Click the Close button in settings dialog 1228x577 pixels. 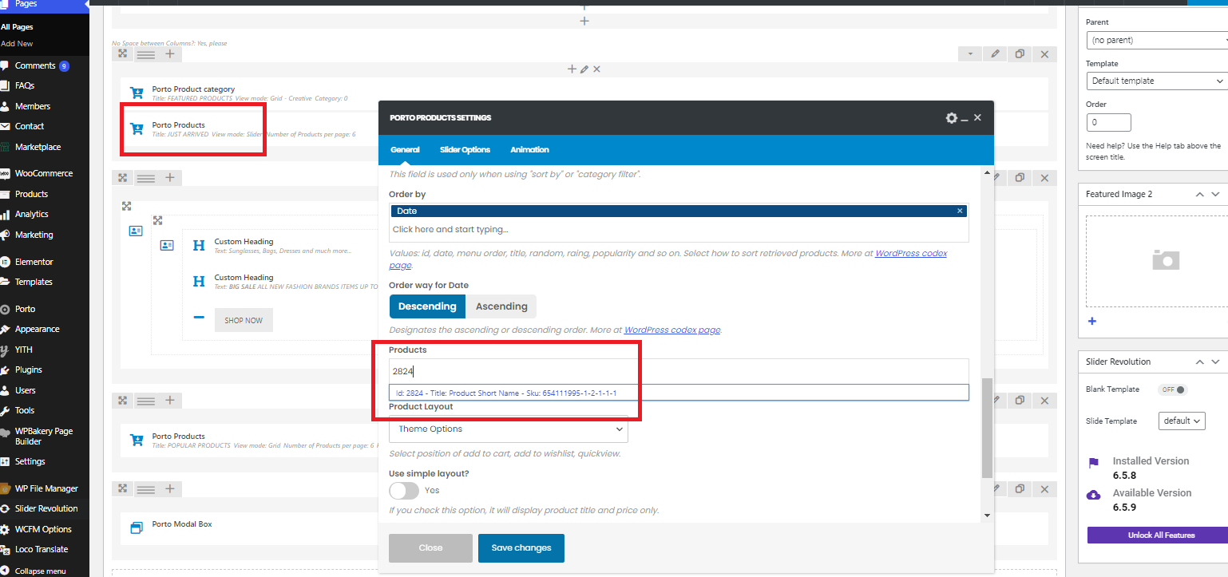(430, 548)
